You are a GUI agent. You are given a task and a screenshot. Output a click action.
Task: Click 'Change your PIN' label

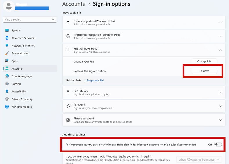point(84,61)
